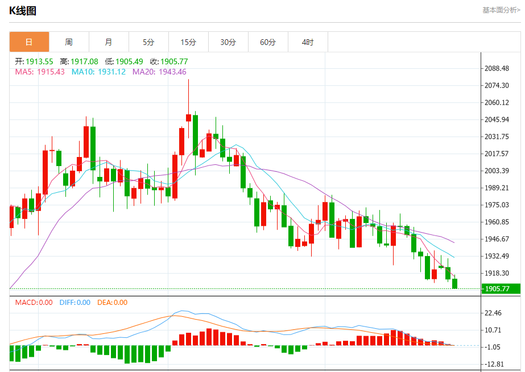Click the 2031.75 price axis label
The height and width of the screenshot is (372, 525).
497,137
